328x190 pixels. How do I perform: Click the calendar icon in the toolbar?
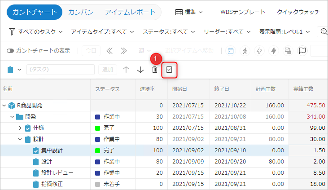click(231, 51)
